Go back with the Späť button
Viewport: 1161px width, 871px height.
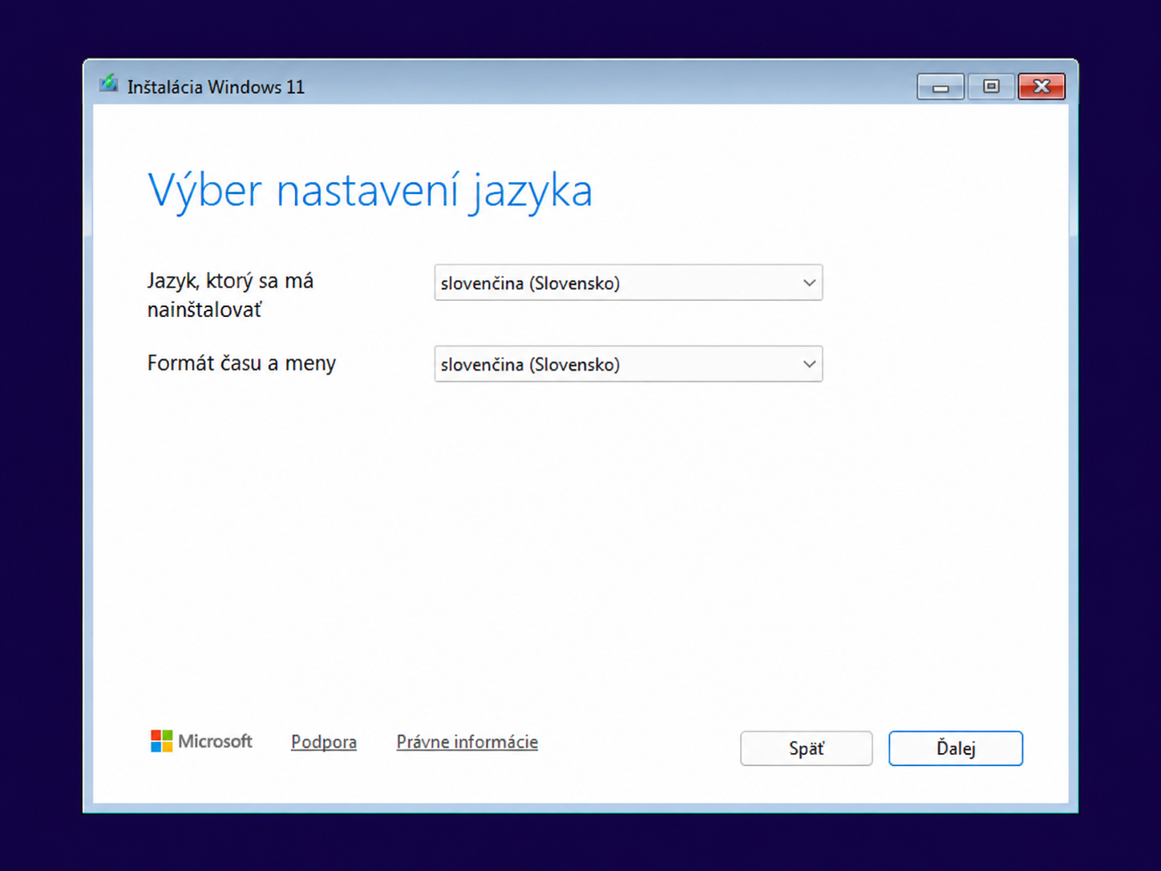(x=806, y=748)
